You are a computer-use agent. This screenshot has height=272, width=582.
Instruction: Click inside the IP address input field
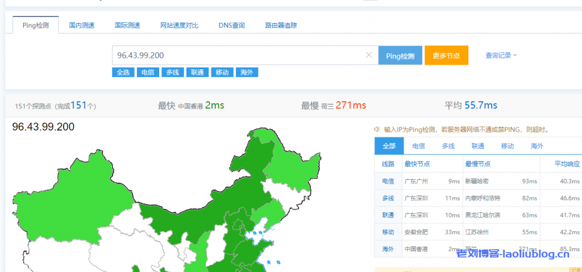(x=239, y=55)
